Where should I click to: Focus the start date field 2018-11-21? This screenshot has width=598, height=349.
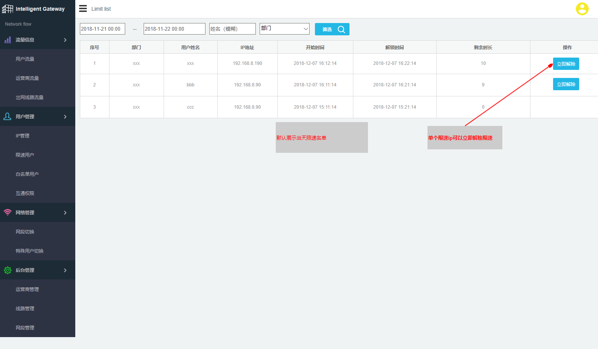pyautogui.click(x=103, y=29)
